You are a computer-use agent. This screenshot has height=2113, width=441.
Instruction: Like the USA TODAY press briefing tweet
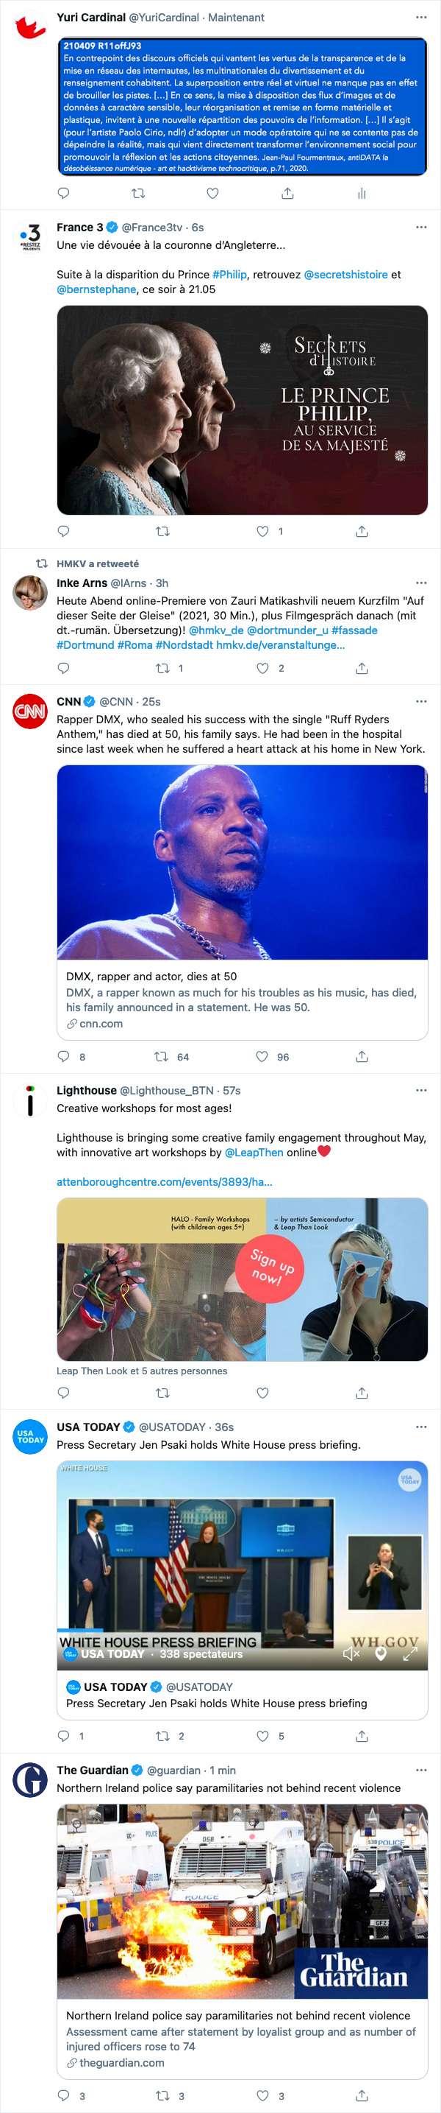tap(262, 1736)
